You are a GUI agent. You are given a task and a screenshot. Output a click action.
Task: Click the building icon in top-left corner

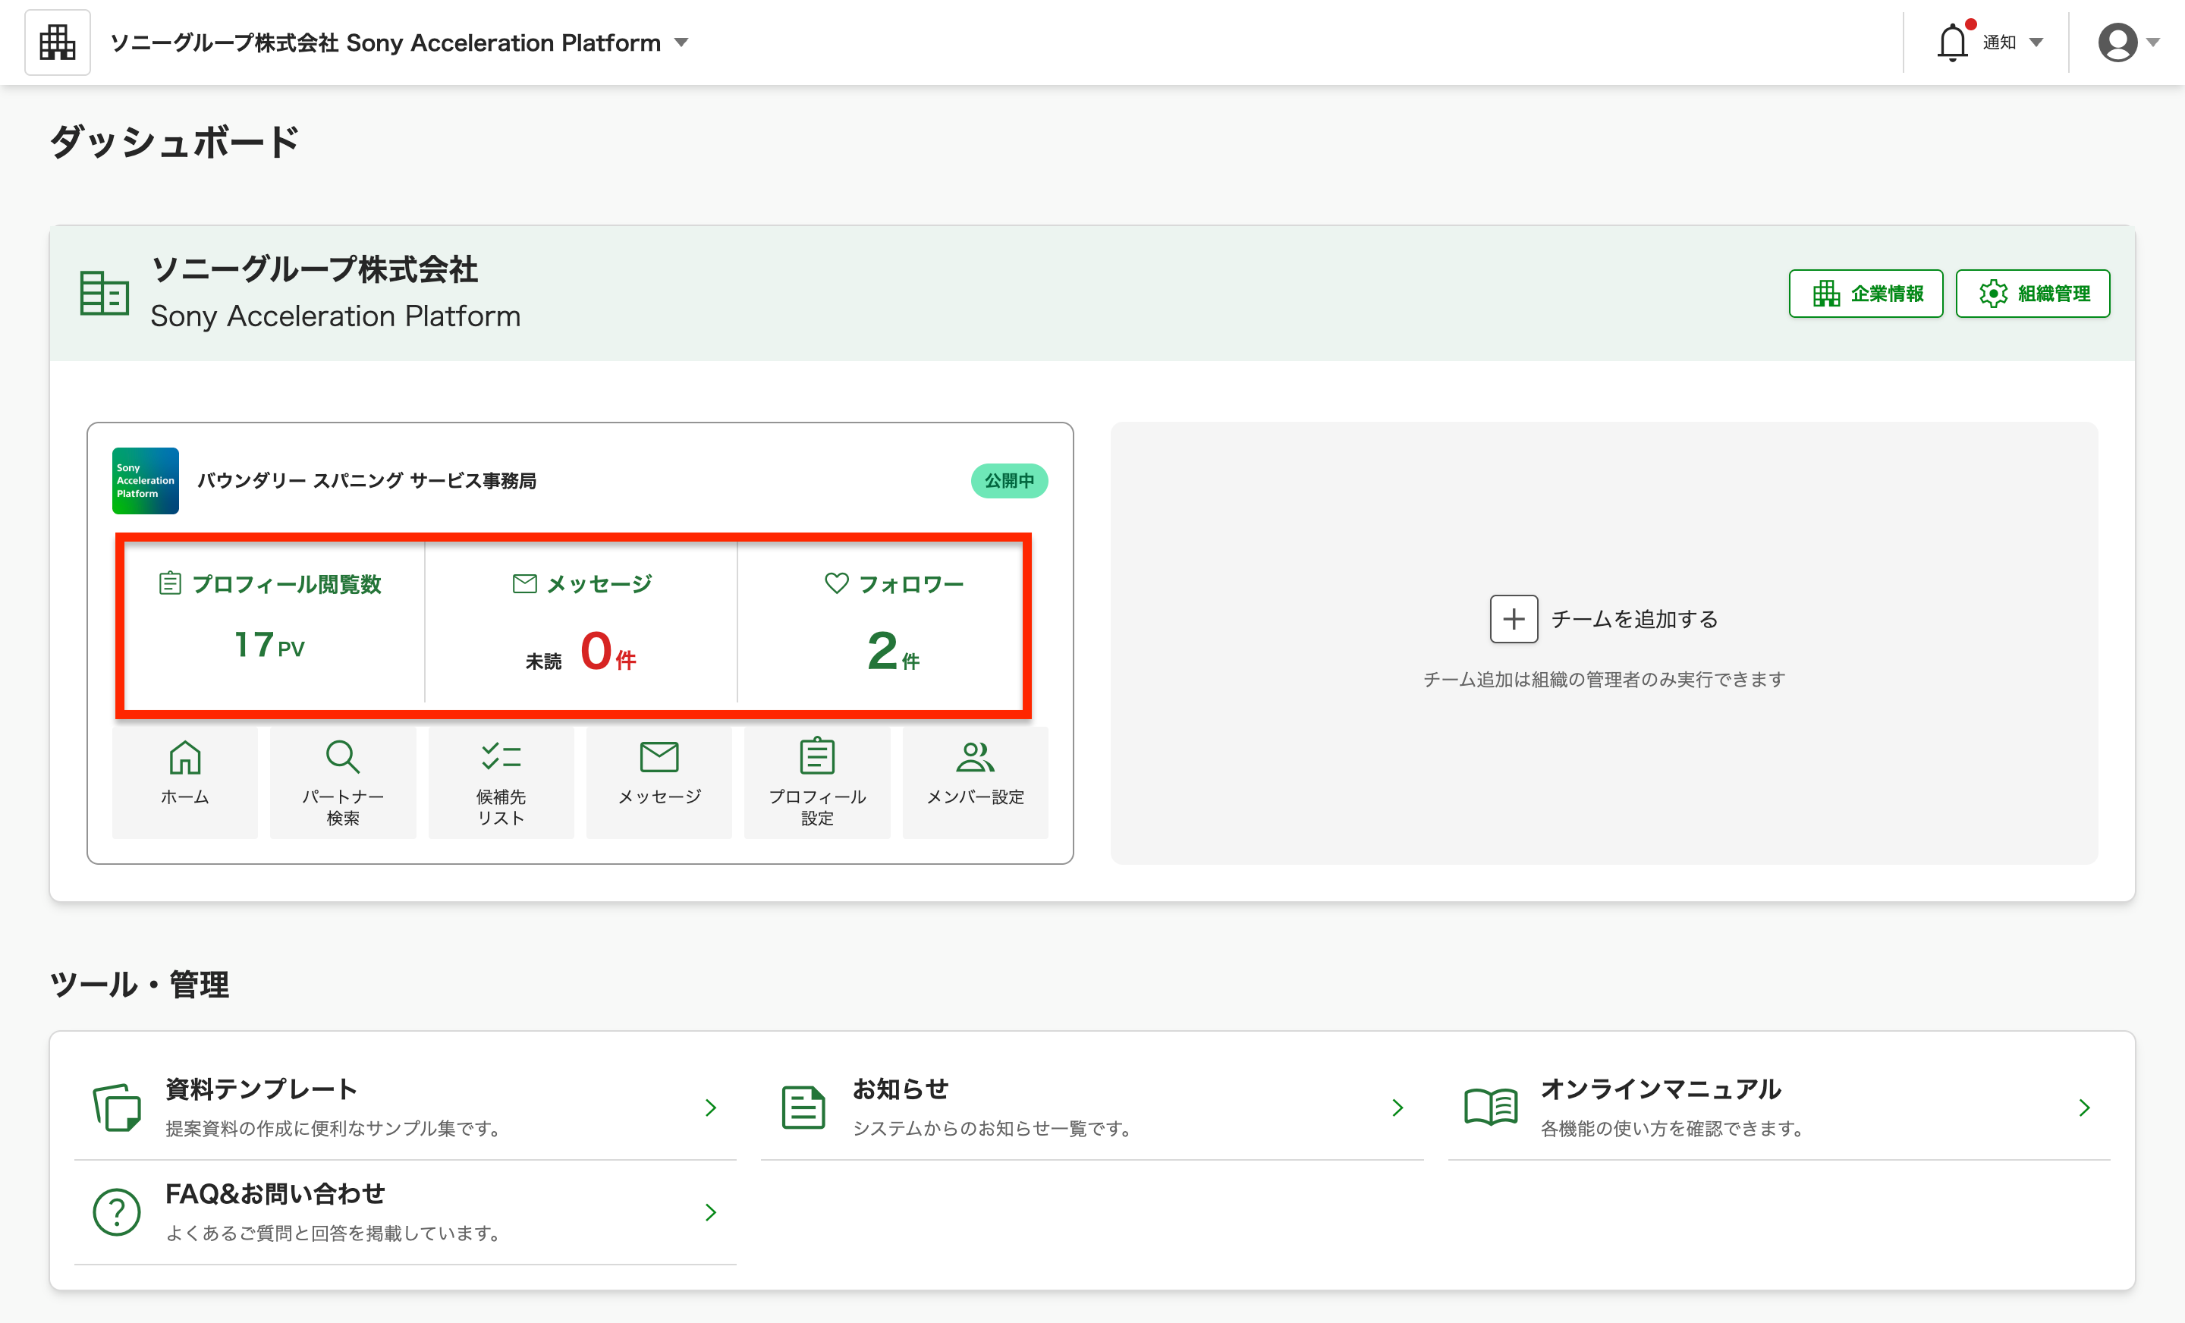pyautogui.click(x=57, y=41)
